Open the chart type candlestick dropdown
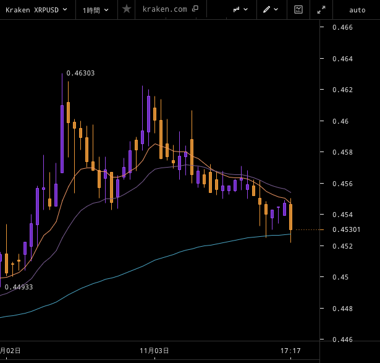This screenshot has width=380, height=363. 240,9
